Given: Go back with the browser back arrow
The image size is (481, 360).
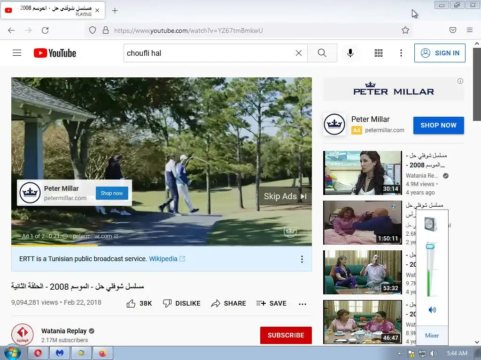Looking at the screenshot, I should [x=11, y=30].
